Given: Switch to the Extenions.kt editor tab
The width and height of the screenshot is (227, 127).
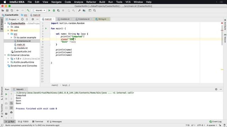Looking at the screenshot, I should (84, 19).
